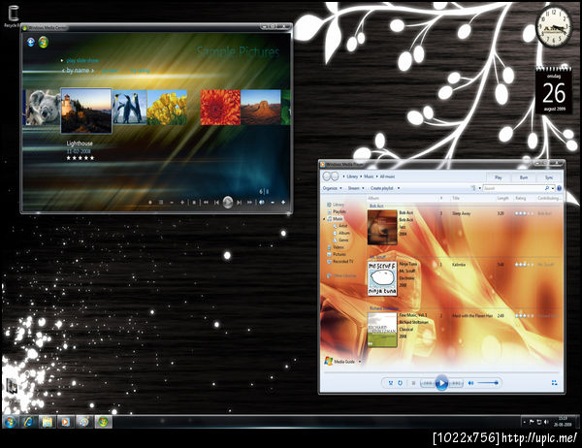Switch Media Player to Now Playing view

click(554, 383)
